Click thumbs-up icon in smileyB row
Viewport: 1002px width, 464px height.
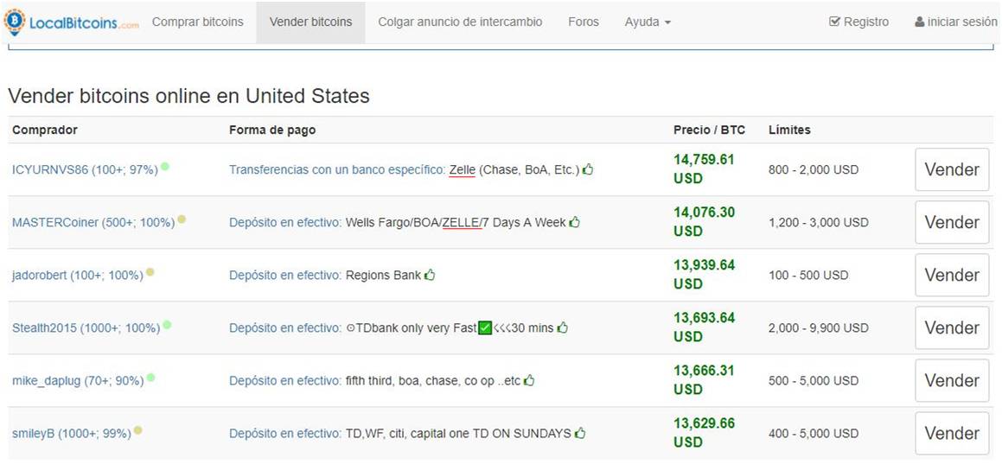579,434
